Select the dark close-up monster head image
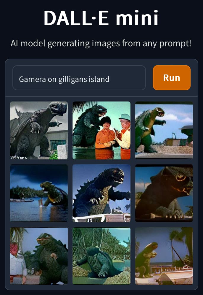The width and height of the screenshot is (203, 295). click(x=164, y=193)
